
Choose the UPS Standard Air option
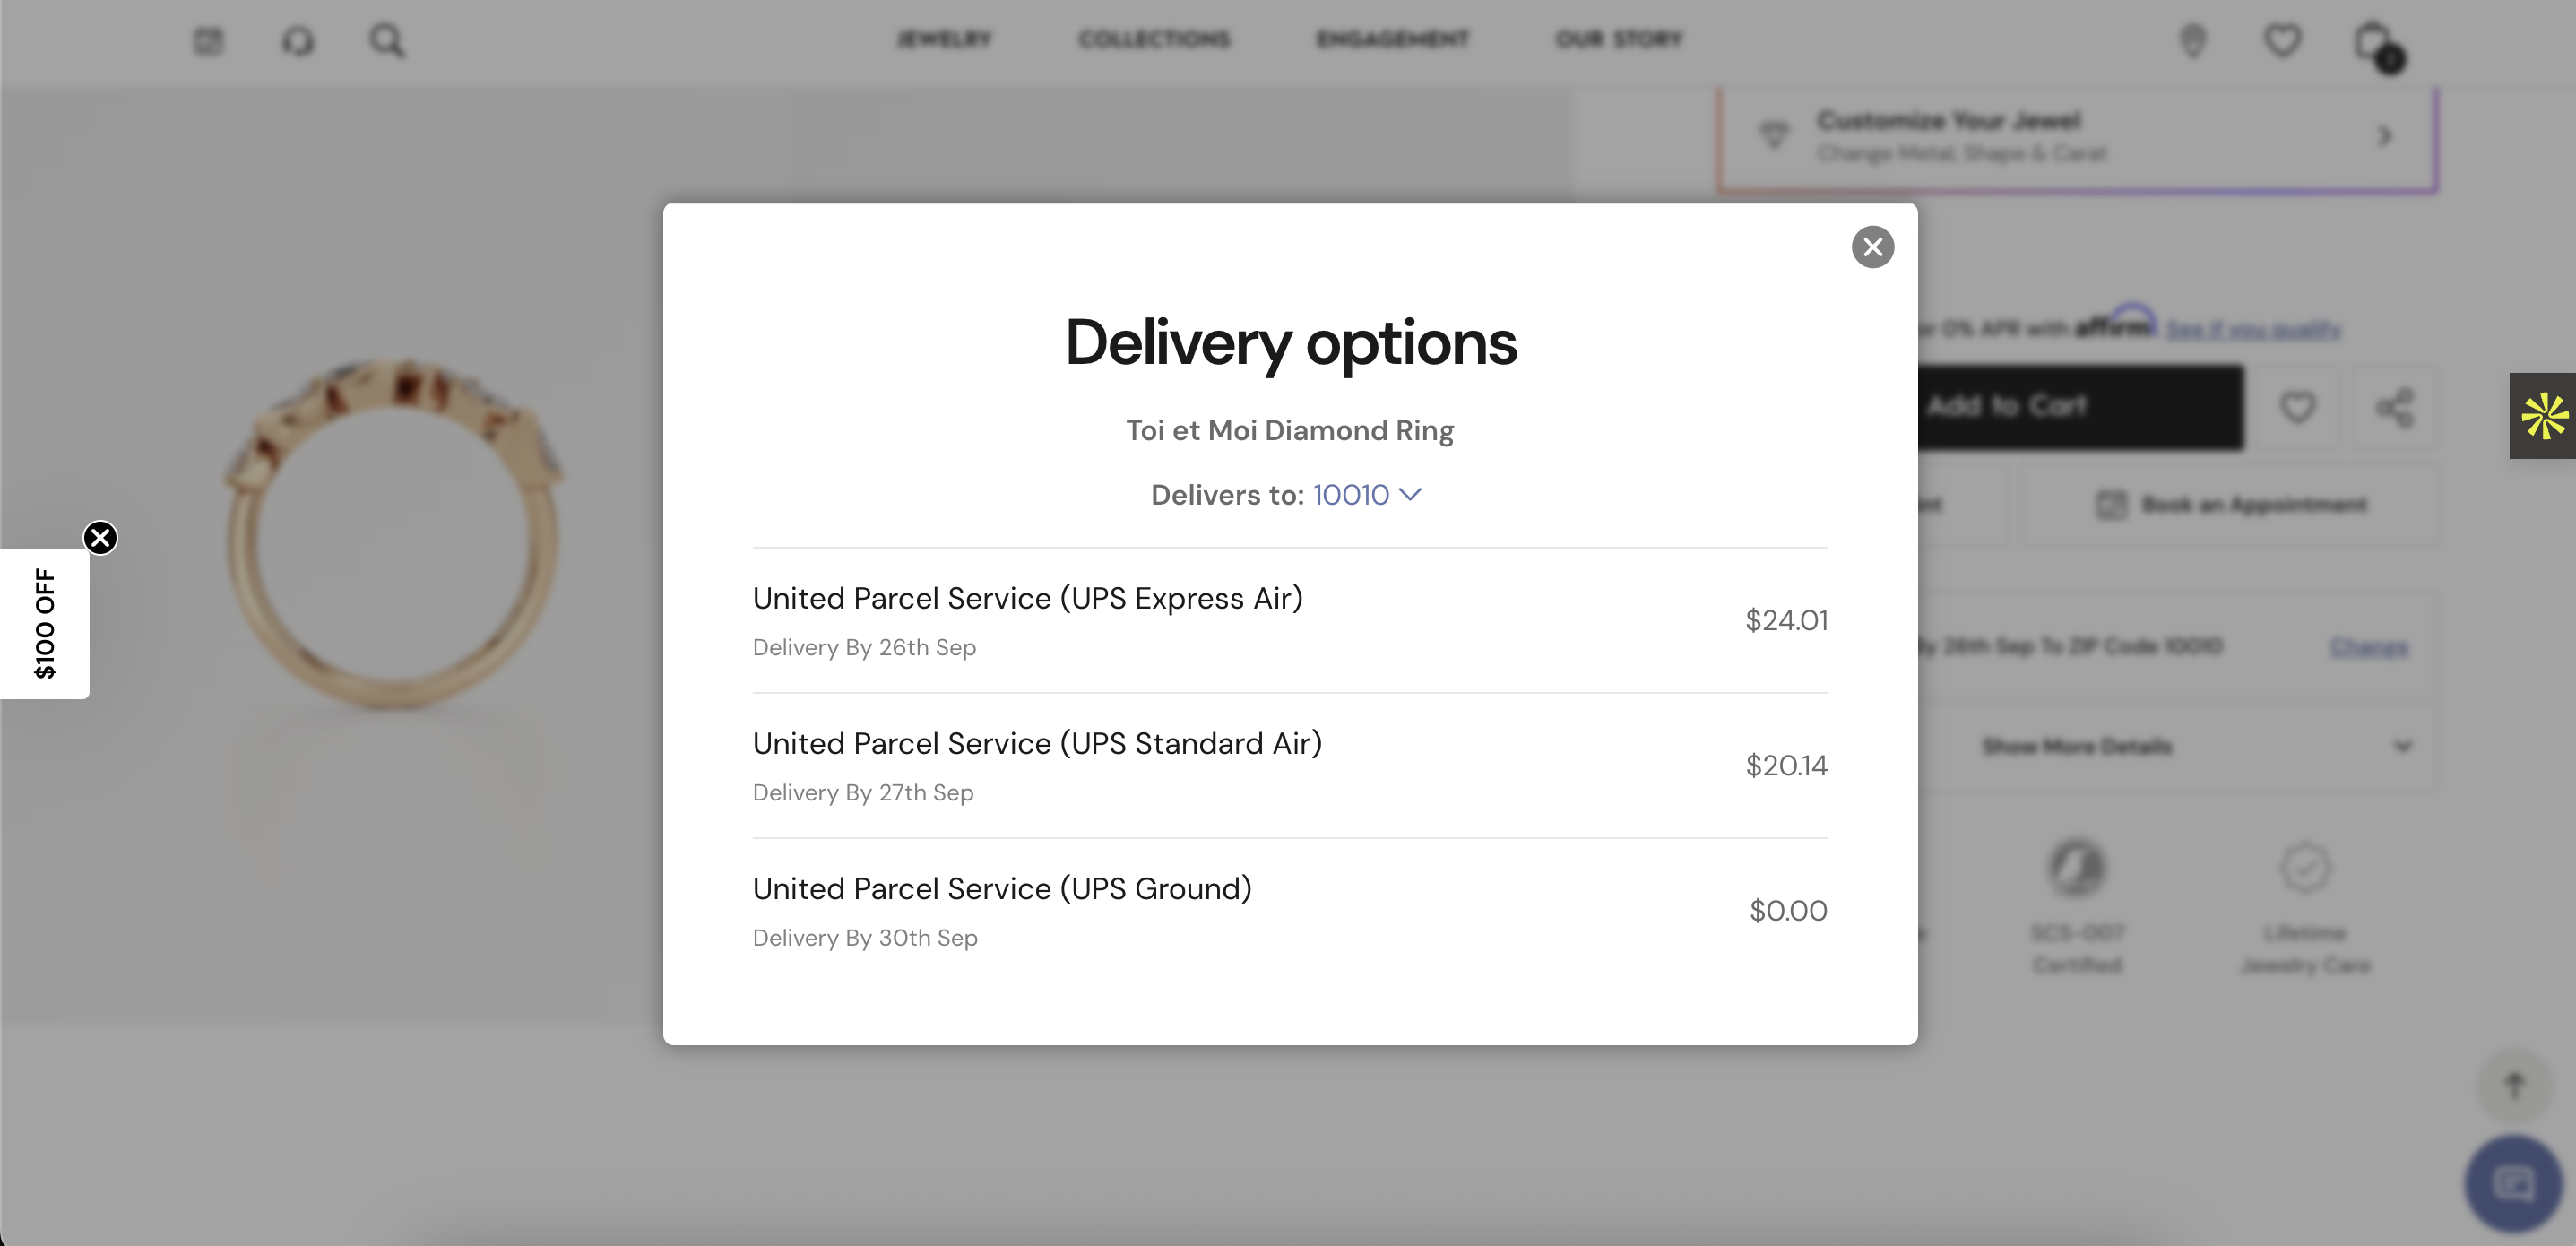click(x=1289, y=766)
